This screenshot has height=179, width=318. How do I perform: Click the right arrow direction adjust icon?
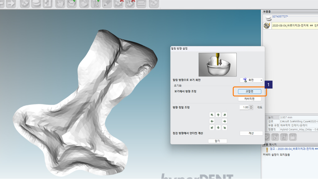pyautogui.click(x=225, y=121)
